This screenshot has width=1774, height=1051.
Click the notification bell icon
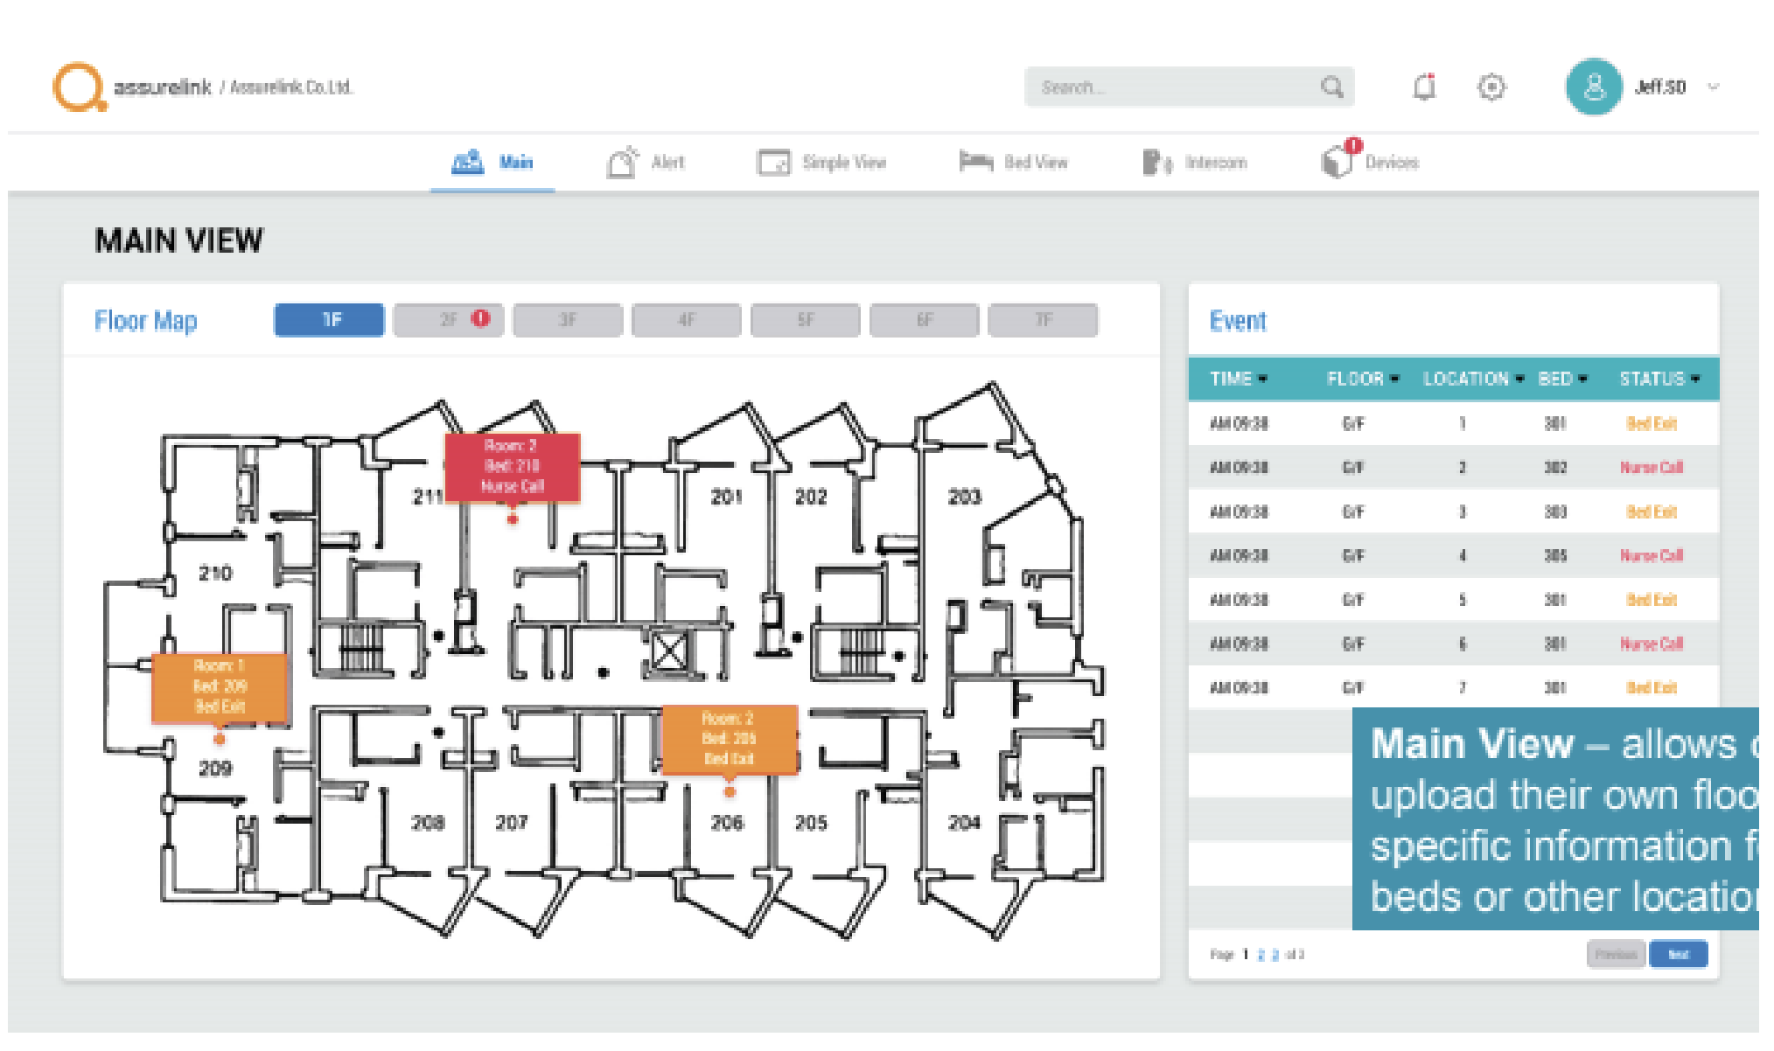[1424, 87]
